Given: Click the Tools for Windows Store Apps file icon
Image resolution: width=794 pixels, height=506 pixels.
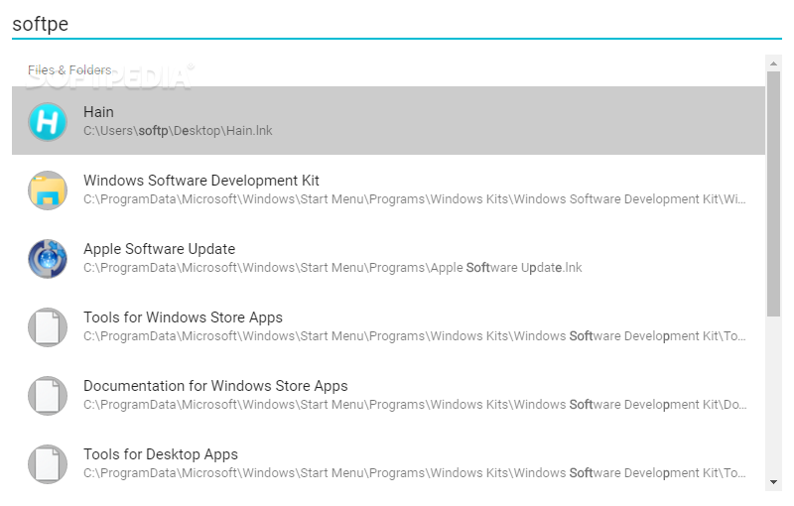Looking at the screenshot, I should coord(48,327).
